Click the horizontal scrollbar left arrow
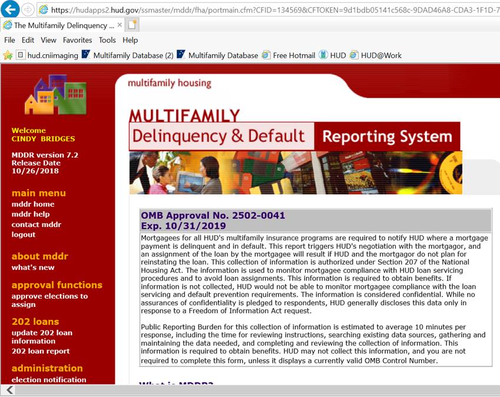 coord(8,391)
